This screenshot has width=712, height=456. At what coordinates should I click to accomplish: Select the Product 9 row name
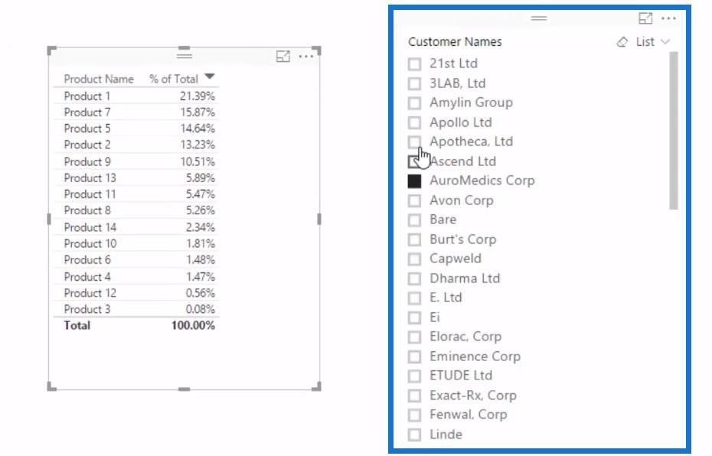87,162
